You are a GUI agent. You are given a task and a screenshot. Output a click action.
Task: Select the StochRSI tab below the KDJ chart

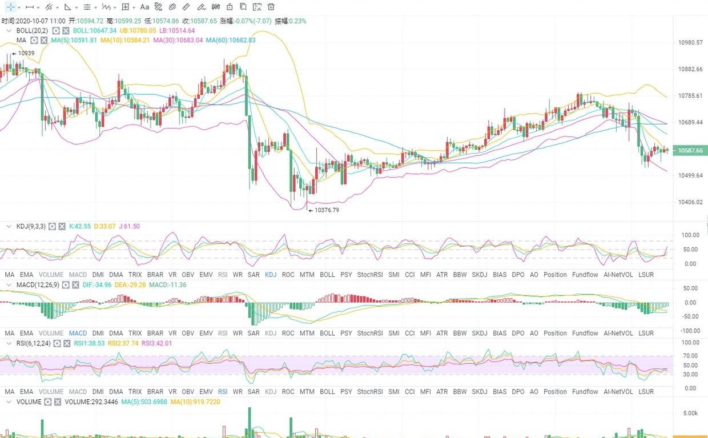[x=370, y=275]
